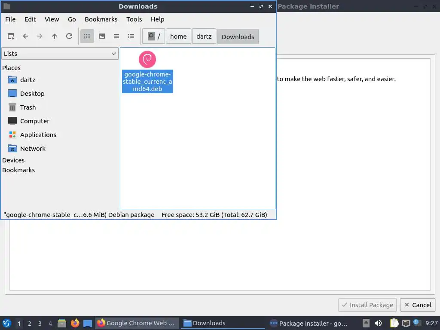The image size is (440, 330).
Task: Go forward with the forward arrow
Action: tap(40, 36)
